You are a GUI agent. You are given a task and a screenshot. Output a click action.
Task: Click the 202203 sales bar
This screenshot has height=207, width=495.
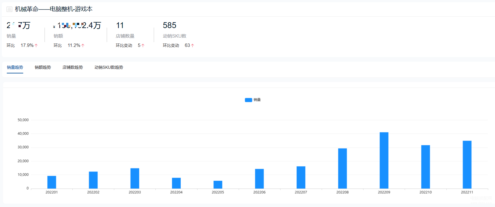click(135, 178)
